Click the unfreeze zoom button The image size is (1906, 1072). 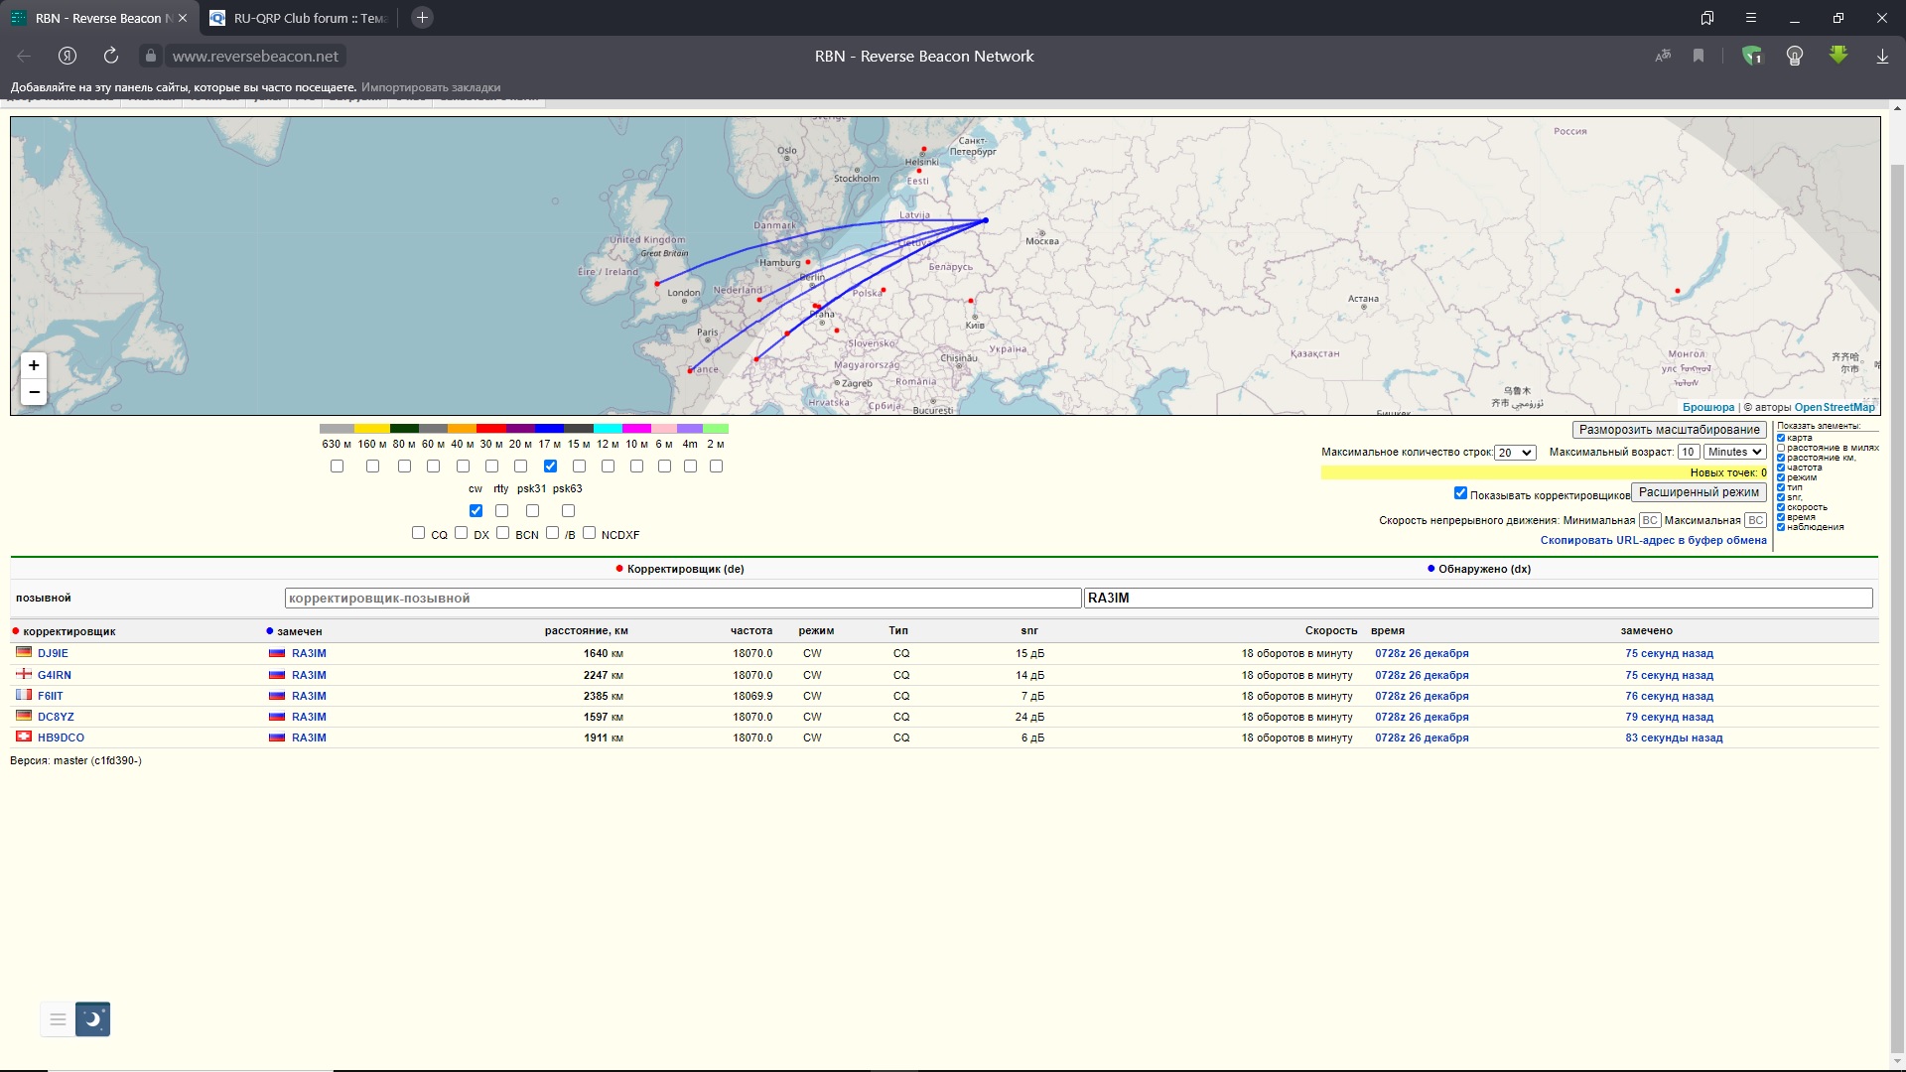pos(1669,430)
